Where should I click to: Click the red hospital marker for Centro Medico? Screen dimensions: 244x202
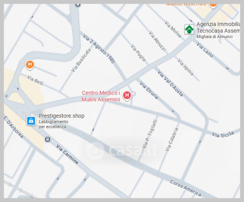127,95
